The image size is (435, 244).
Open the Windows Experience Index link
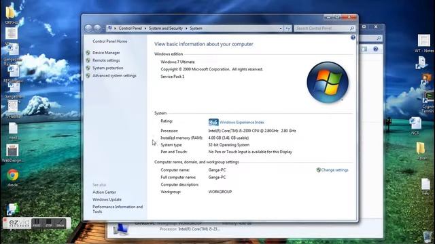pos(242,122)
